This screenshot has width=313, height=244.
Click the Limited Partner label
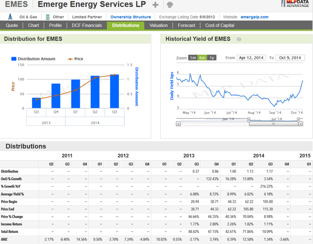click(87, 17)
